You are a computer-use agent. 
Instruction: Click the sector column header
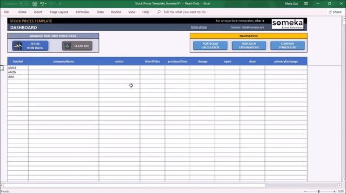point(119,61)
